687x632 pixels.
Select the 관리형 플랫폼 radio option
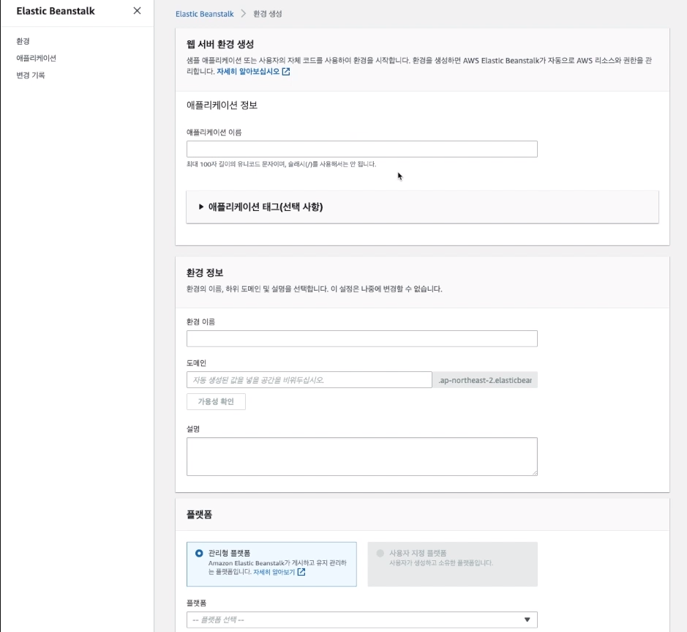(199, 553)
